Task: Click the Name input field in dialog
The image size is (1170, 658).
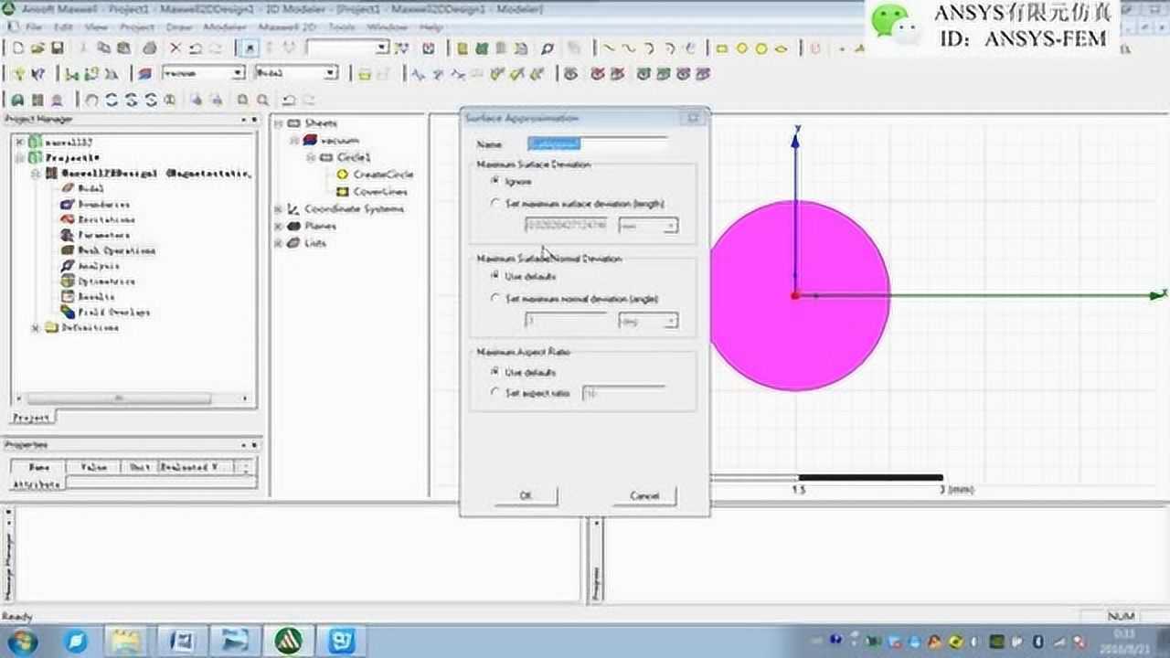Action: pyautogui.click(x=598, y=144)
